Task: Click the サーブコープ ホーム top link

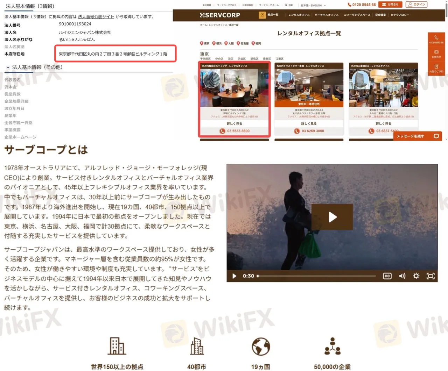Action: click(269, 5)
